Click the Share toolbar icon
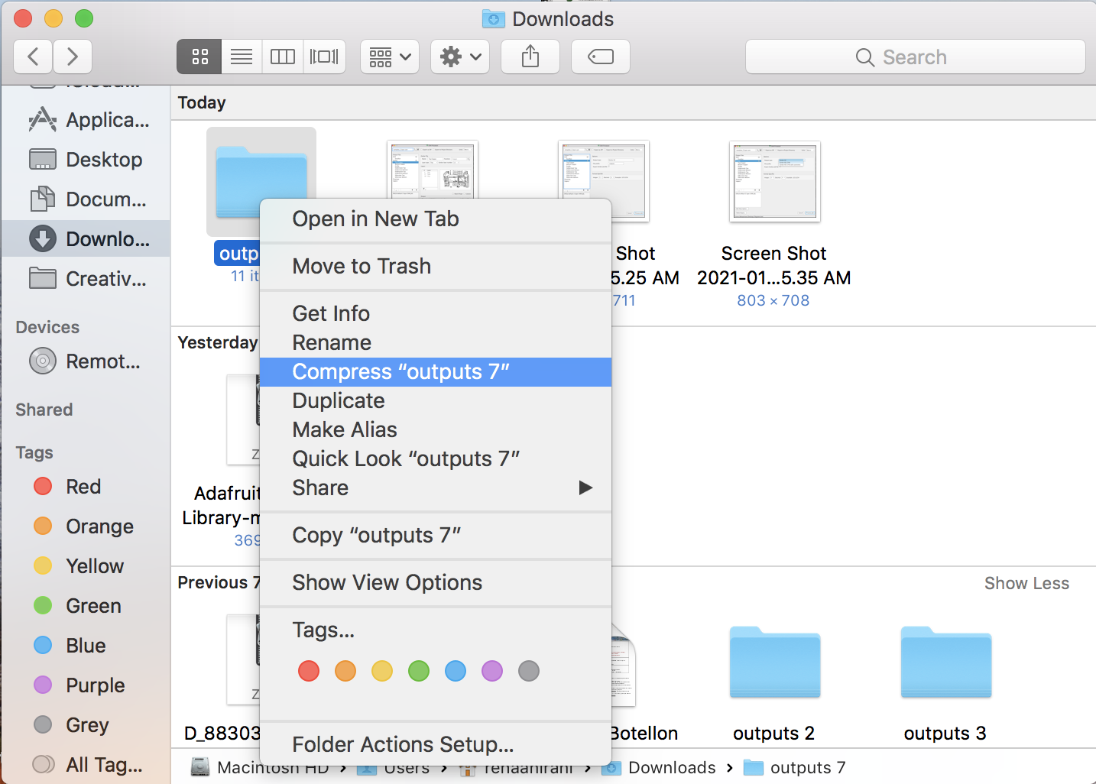 pyautogui.click(x=530, y=57)
